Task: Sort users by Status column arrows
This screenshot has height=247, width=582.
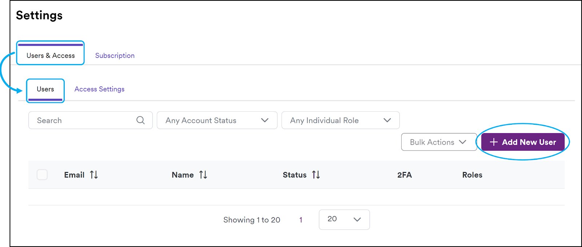Action: click(316, 175)
